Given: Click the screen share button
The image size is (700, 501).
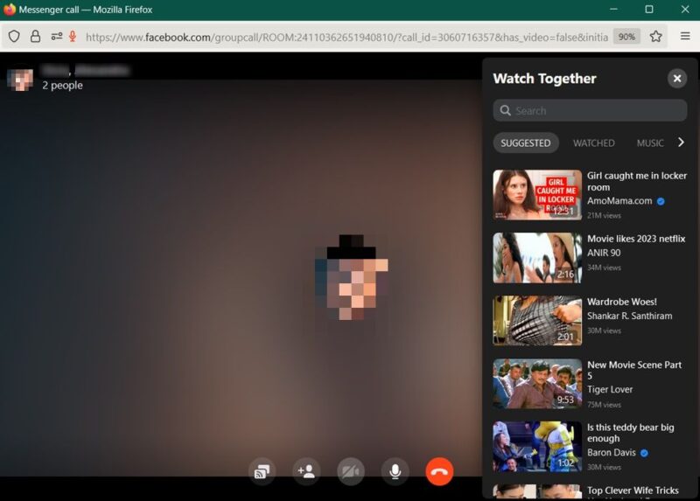Looking at the screenshot, I should click(262, 471).
